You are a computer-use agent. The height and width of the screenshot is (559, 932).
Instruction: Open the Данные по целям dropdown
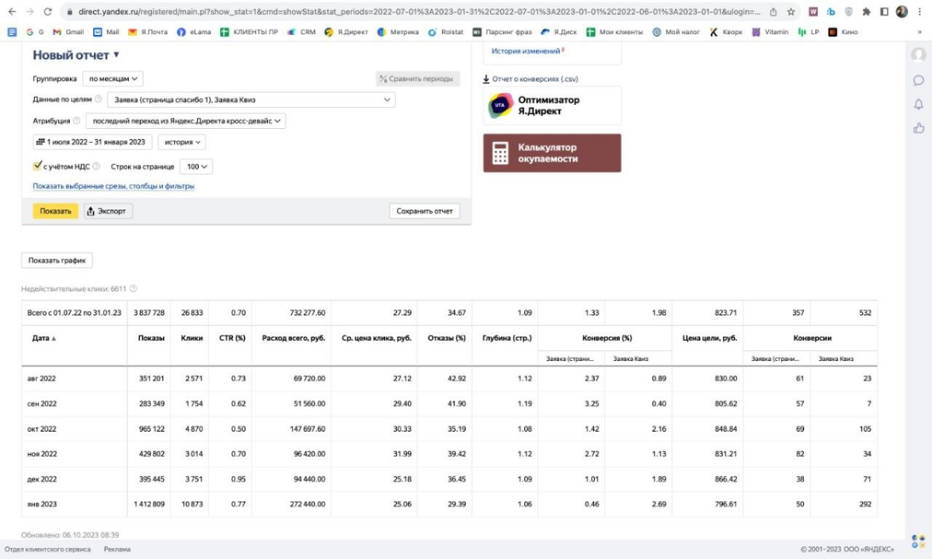[252, 99]
